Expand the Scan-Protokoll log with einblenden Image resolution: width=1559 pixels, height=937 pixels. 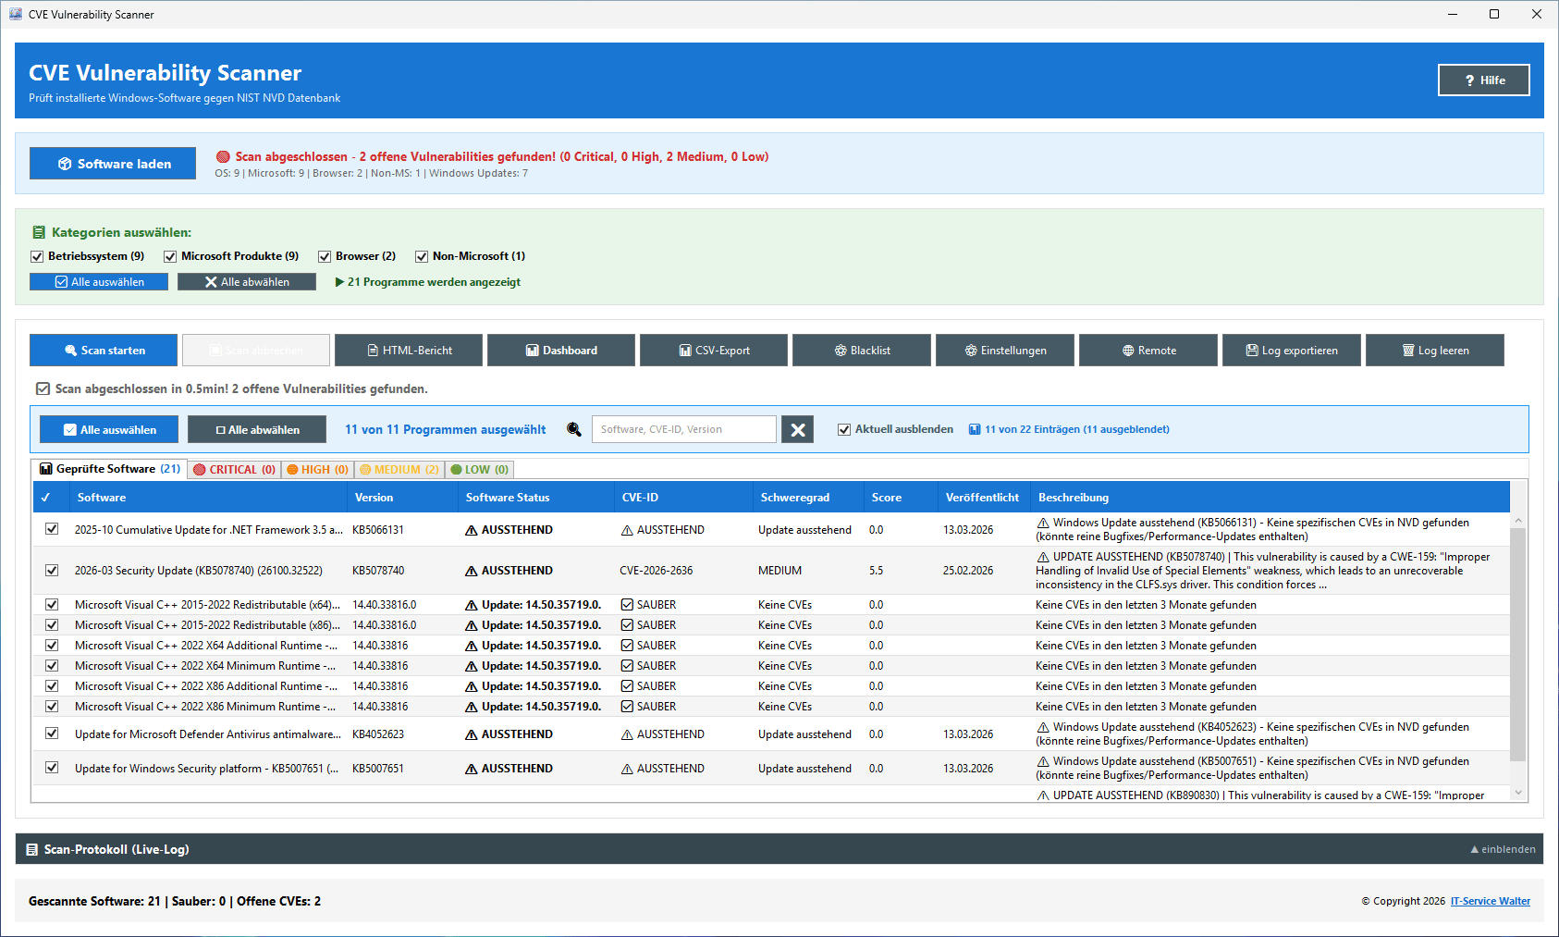[x=1502, y=849]
